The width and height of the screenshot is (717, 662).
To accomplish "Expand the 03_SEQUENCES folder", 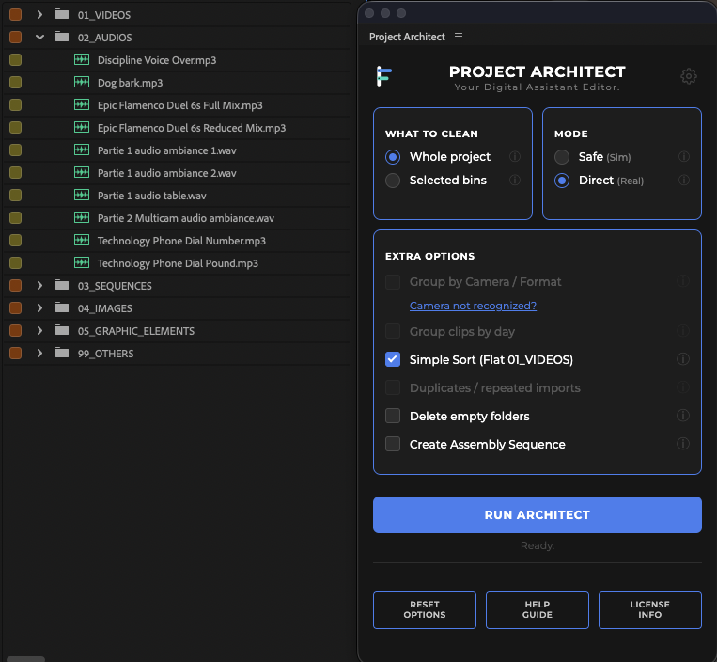I will tap(39, 286).
